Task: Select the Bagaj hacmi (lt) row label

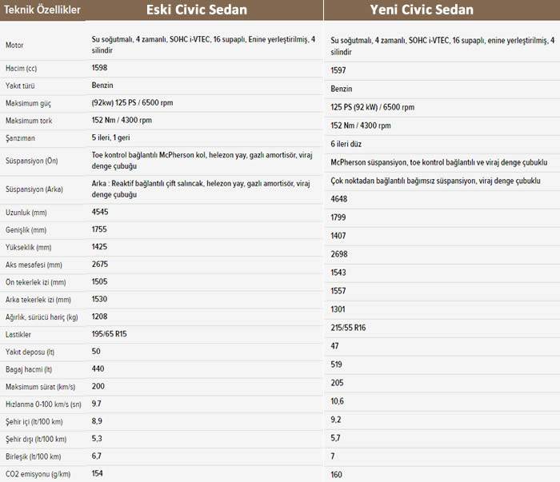Action: [29, 369]
